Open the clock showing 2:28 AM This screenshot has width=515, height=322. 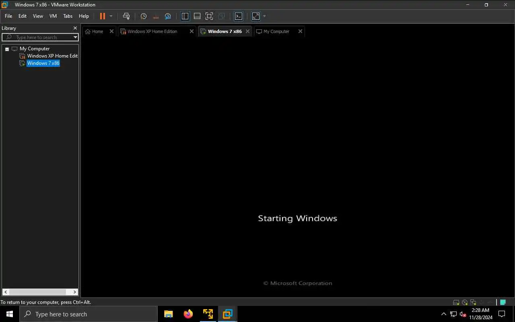[x=480, y=314]
